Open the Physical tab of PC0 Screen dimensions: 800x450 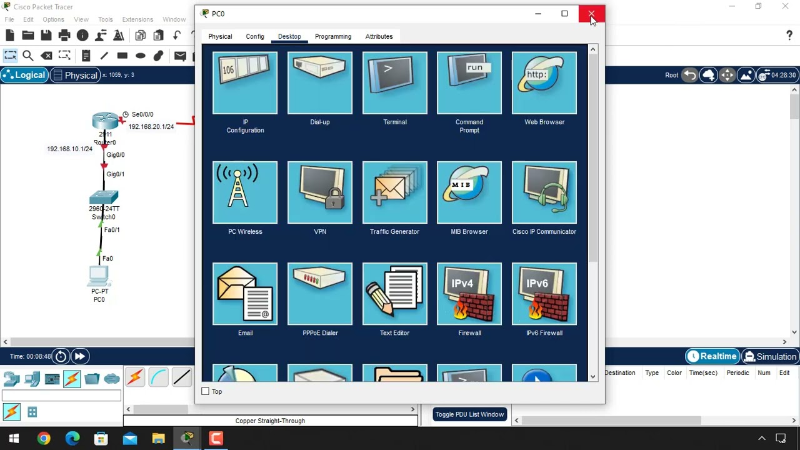(x=220, y=36)
